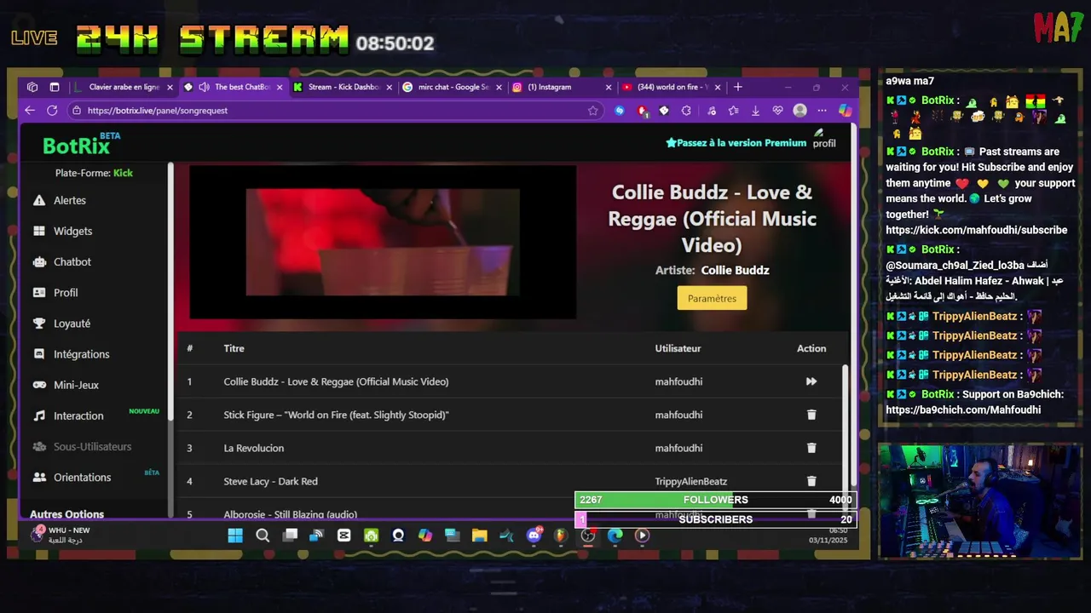
Task: Click the sidebar vertical scrollbar
Action: (x=170, y=289)
